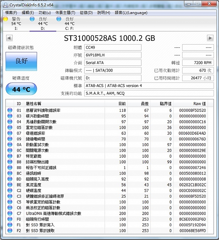Open the 功能(u) menu
Screen dimensions: 219x240
(45, 13)
